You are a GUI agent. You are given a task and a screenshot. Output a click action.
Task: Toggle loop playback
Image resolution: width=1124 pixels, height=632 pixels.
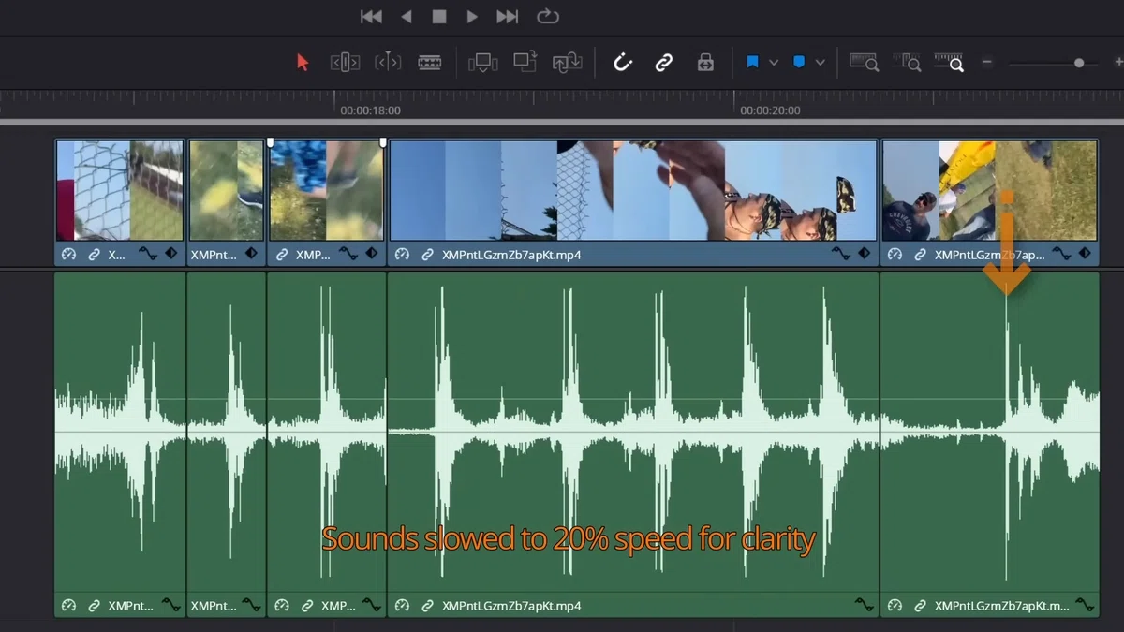[548, 16]
